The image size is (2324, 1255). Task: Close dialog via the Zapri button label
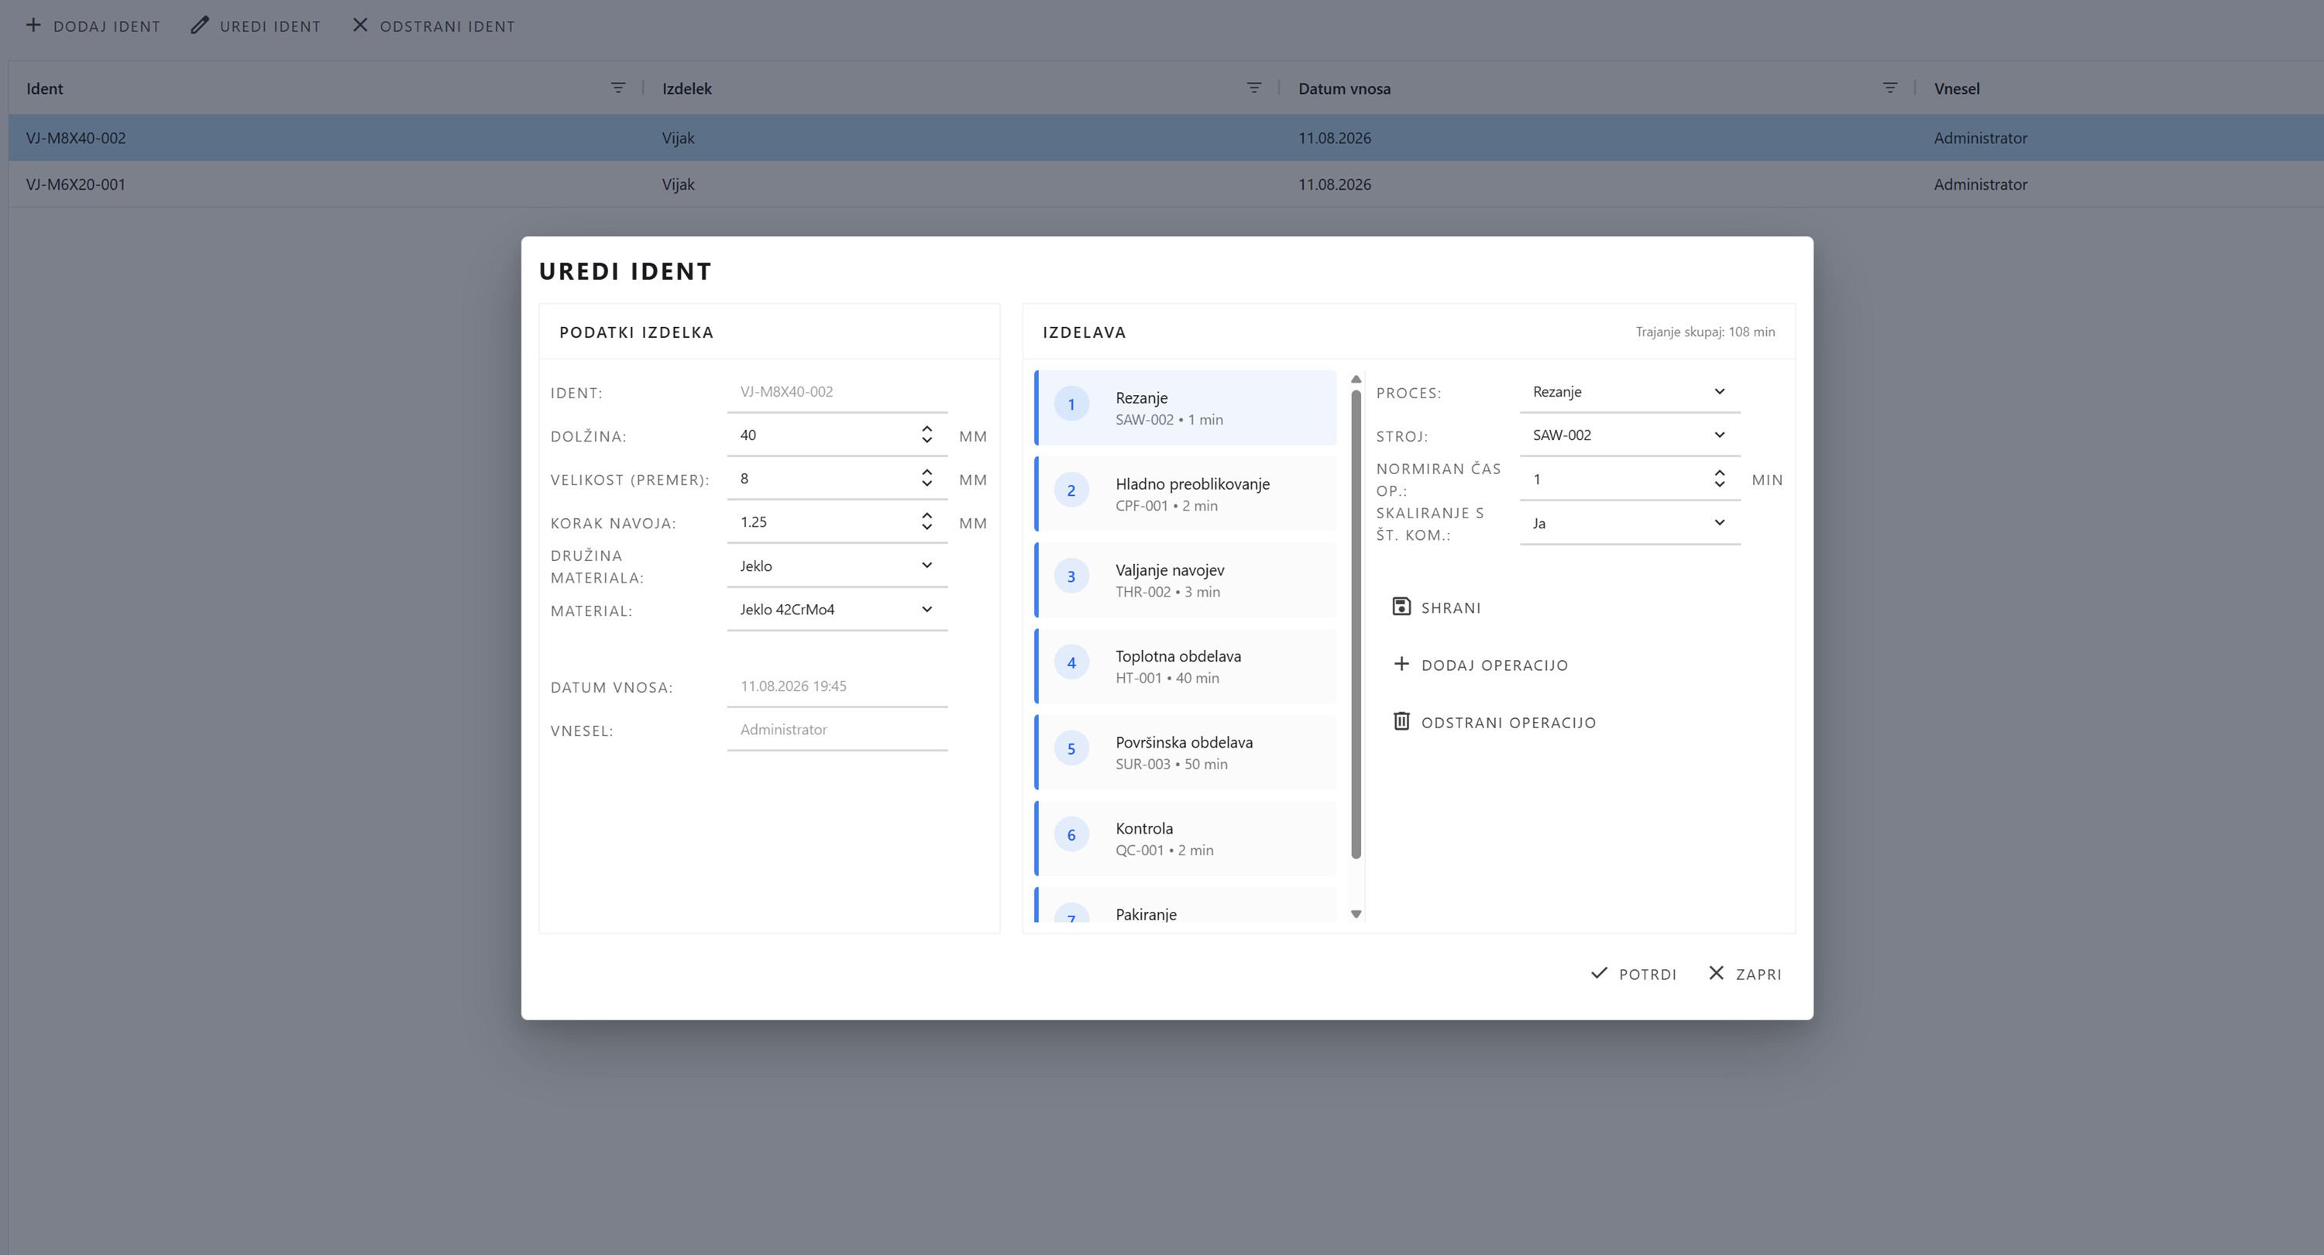tap(1758, 975)
